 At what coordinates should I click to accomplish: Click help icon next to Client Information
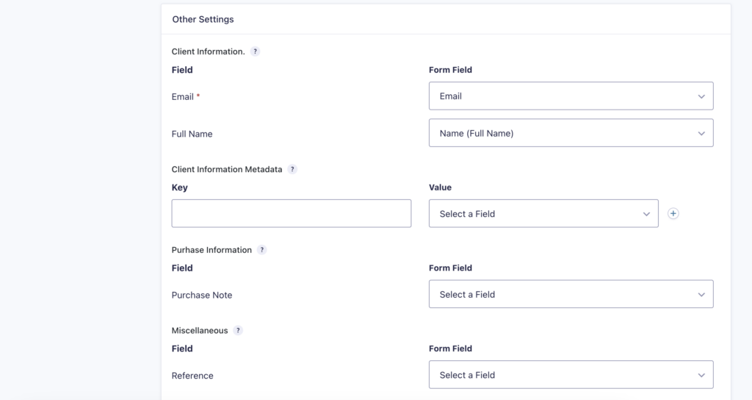[255, 51]
